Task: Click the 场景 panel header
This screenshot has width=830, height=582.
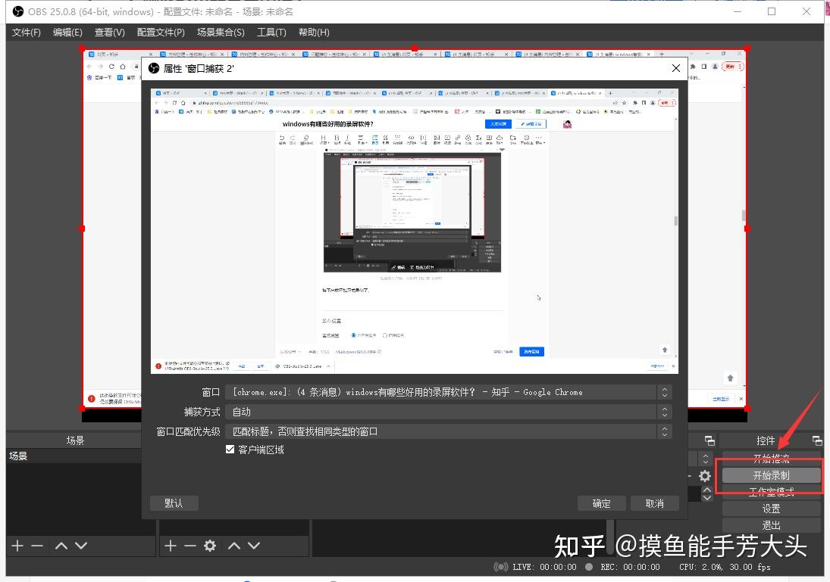Action: pos(74,440)
